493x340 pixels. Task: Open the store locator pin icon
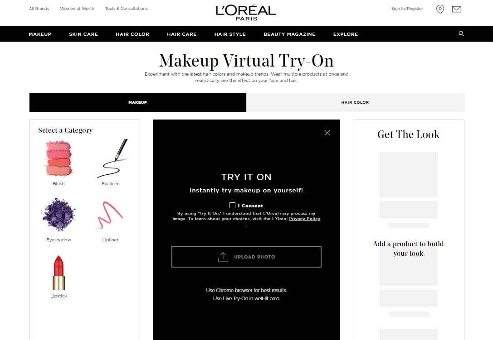pyautogui.click(x=440, y=9)
